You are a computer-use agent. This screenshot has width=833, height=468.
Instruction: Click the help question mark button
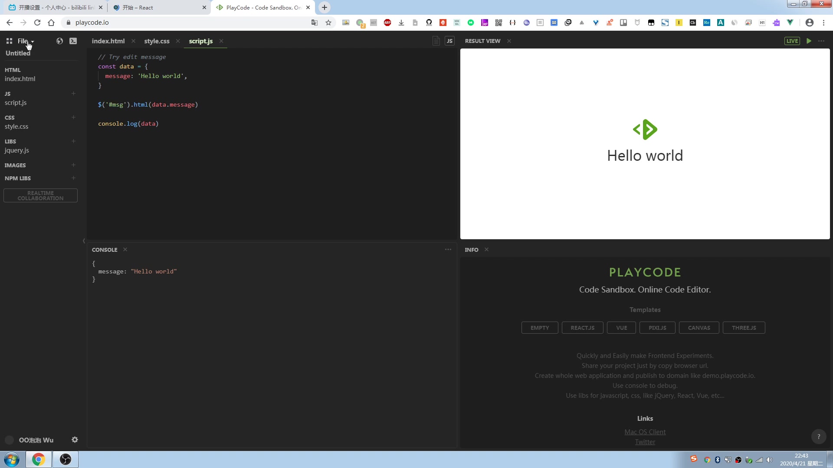pyautogui.click(x=819, y=437)
